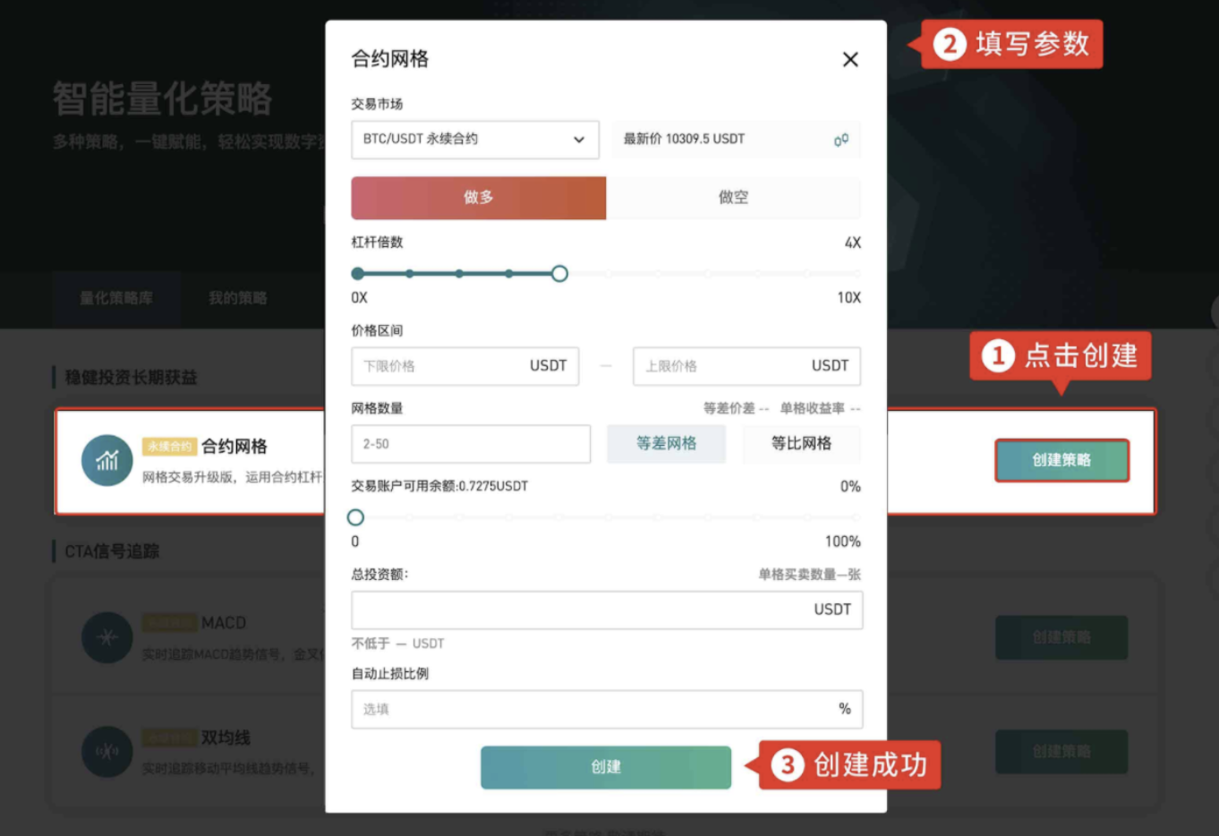This screenshot has width=1219, height=836.
Task: Click the link icon beside 最新价
Action: click(840, 140)
